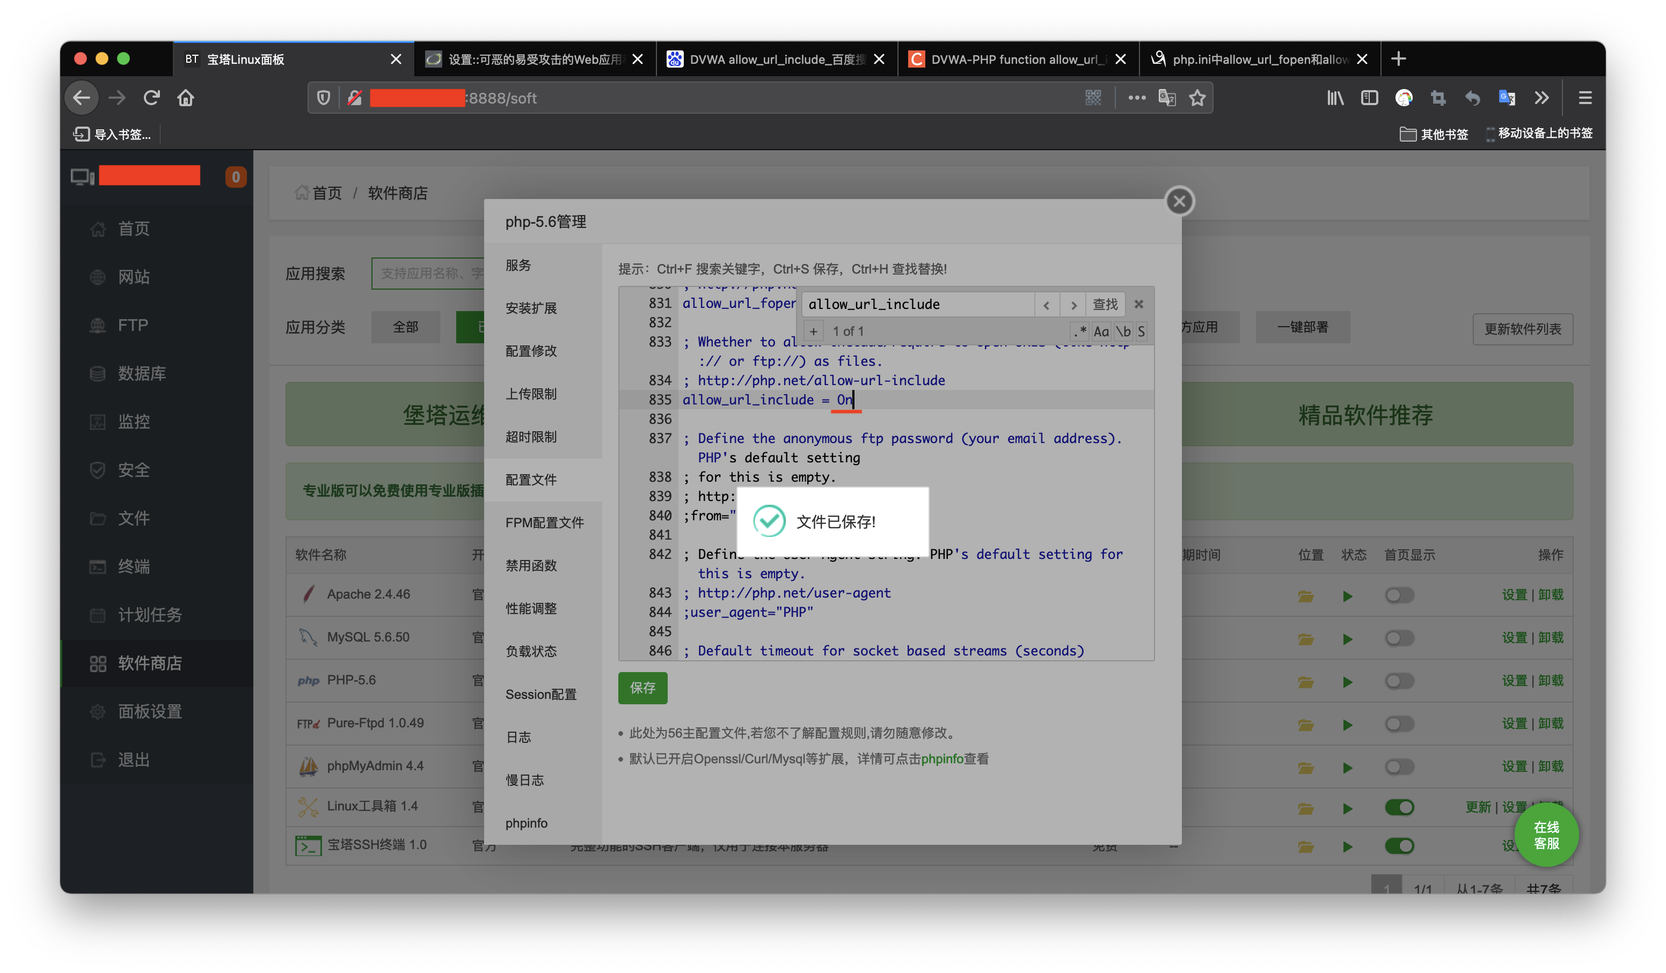Image resolution: width=1666 pixels, height=973 pixels.
Task: Open the 数据库 sidebar icon
Action: tap(142, 373)
